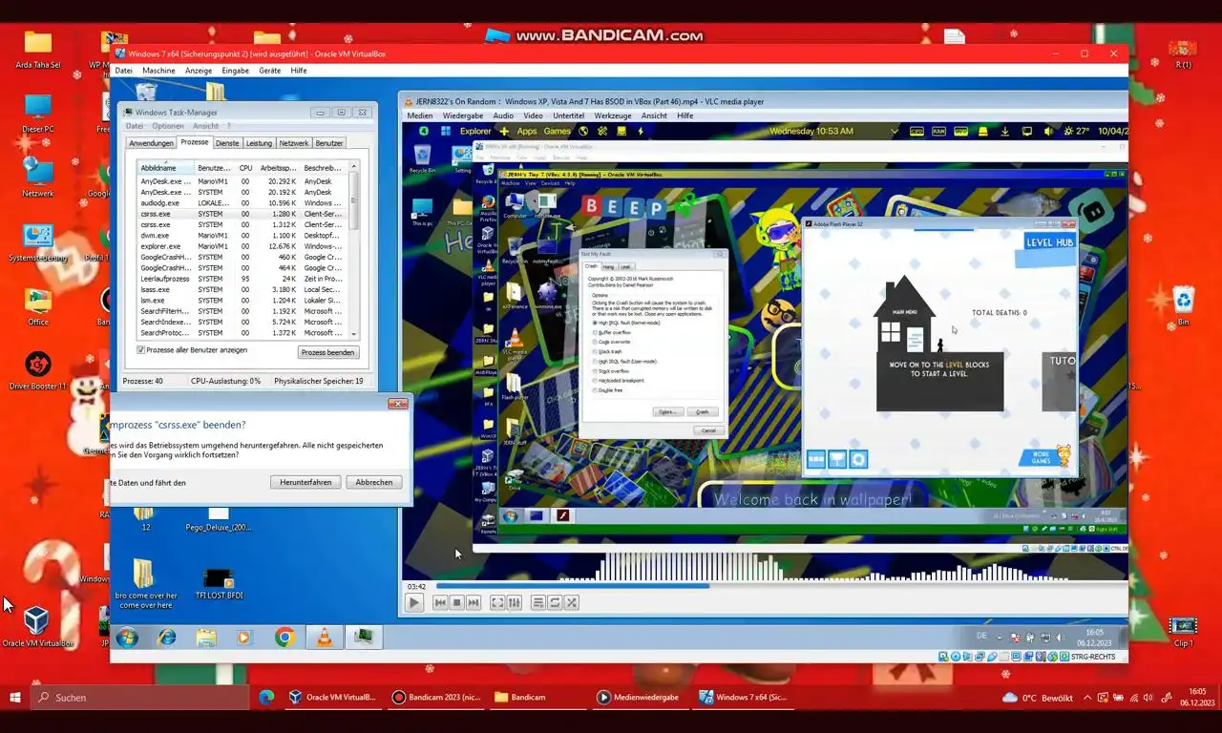Open the Office desktop icon
The width and height of the screenshot is (1222, 733).
coord(37,307)
